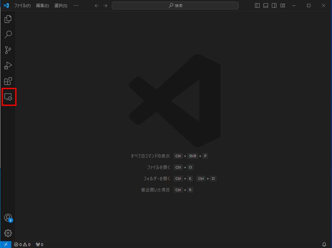332x248 pixels.
Task: Click the errors and warnings status indicator
Action: coord(22,244)
